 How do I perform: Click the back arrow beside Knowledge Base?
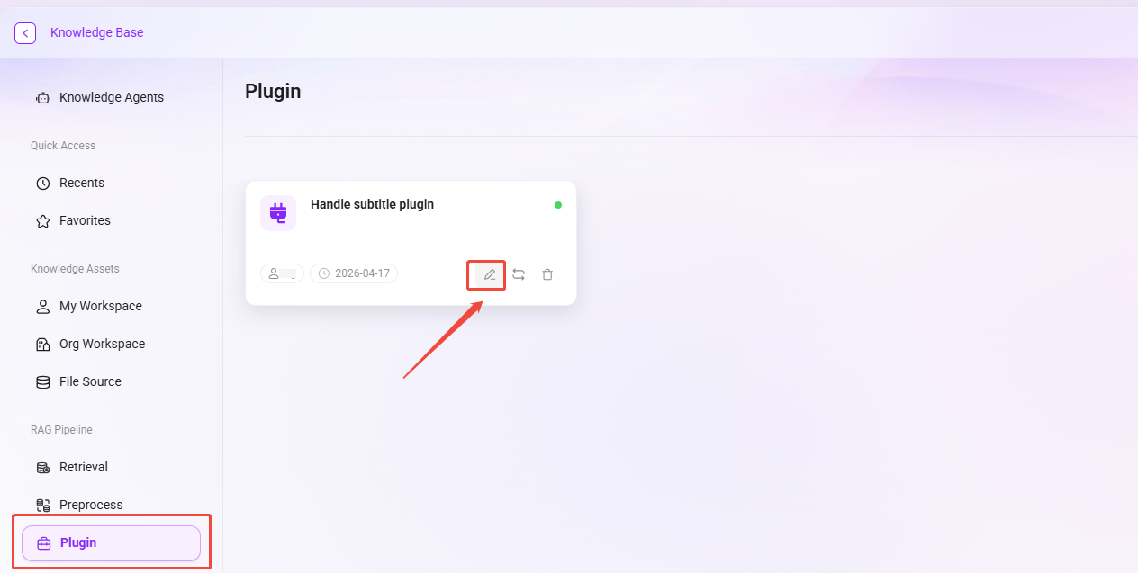pyautogui.click(x=25, y=33)
